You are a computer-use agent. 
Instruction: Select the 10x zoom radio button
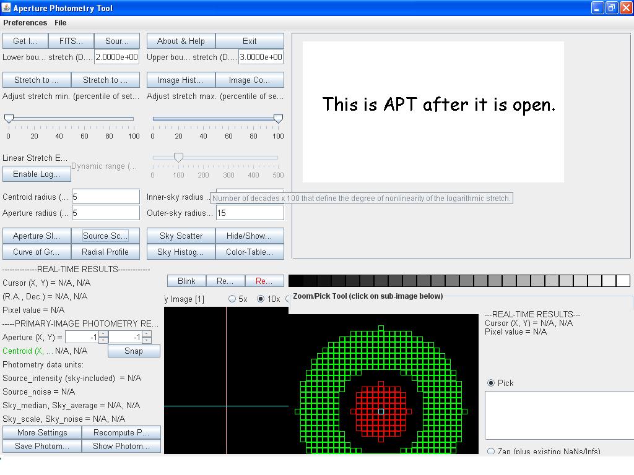[x=261, y=299]
